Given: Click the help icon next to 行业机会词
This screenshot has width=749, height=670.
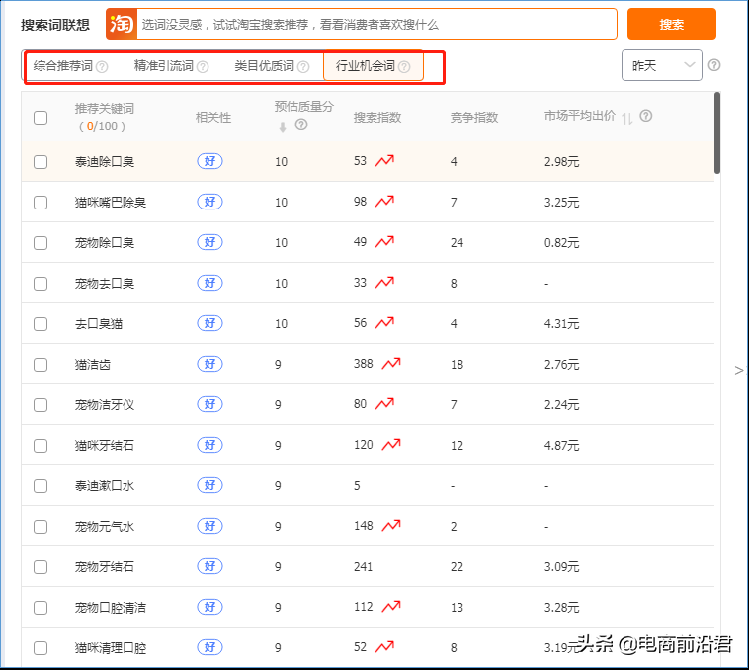Looking at the screenshot, I should [404, 67].
